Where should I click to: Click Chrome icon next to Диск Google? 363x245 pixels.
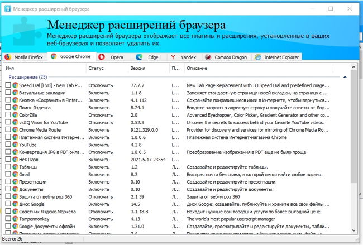[x=15, y=204]
